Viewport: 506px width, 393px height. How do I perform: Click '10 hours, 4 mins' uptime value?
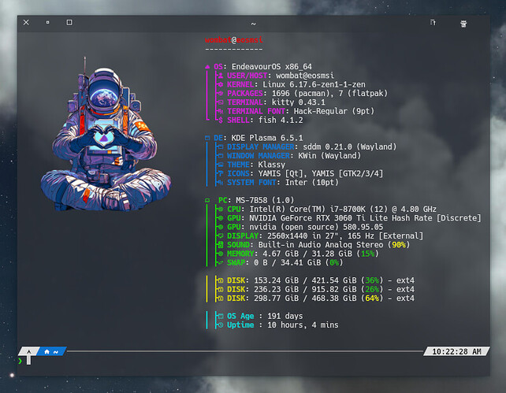click(x=303, y=325)
